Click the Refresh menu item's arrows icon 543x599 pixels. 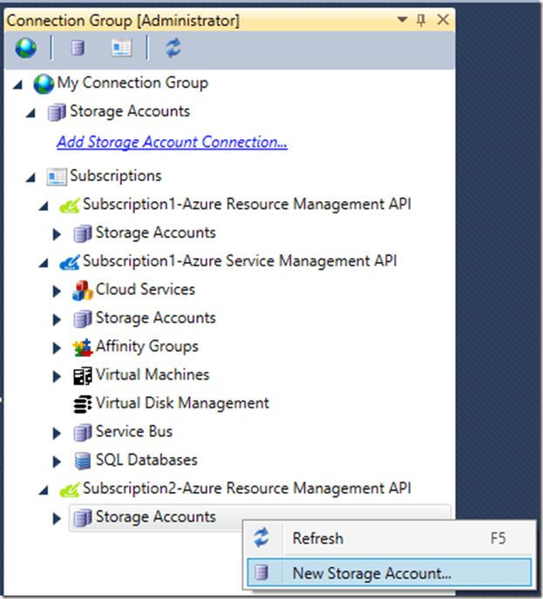click(x=262, y=537)
